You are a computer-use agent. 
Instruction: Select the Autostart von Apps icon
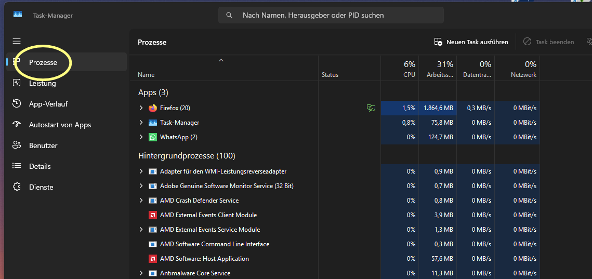coord(17,125)
